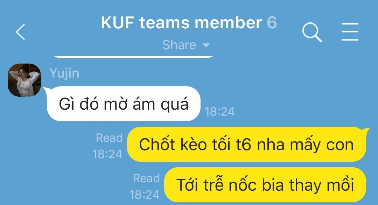The width and height of the screenshot is (378, 205).
Task: Tap the Share label under title
Action: coord(179,45)
